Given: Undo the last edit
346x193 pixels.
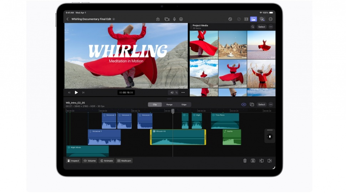Looking at the screenshot, I should pos(230,19).
